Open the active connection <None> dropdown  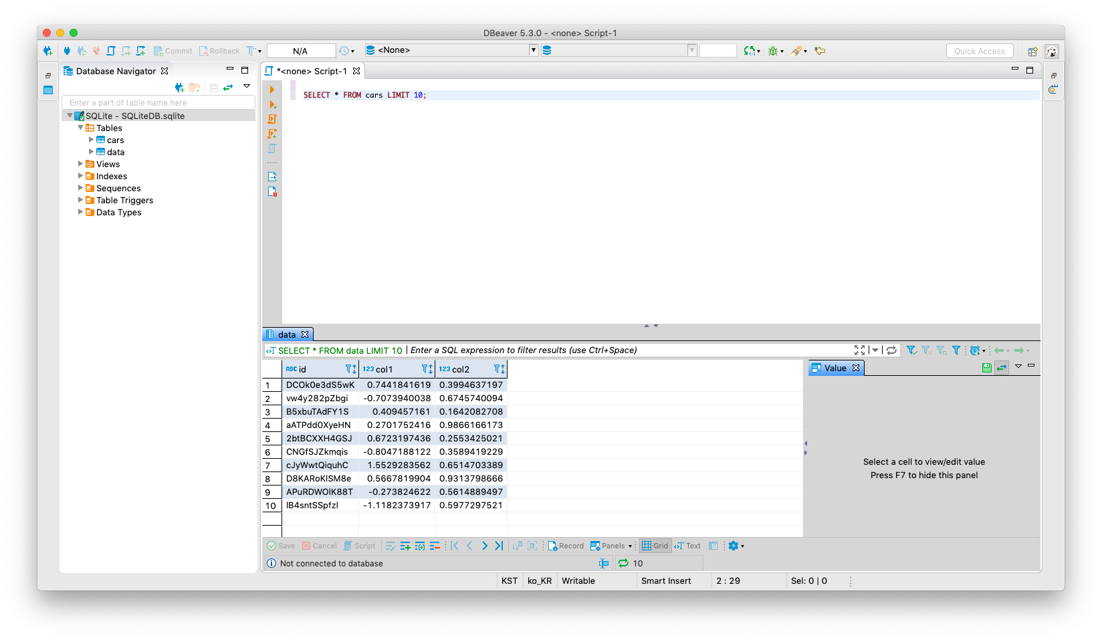pyautogui.click(x=533, y=50)
